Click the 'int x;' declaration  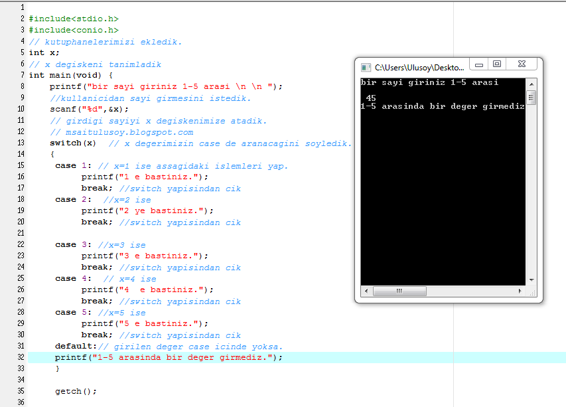pyautogui.click(x=44, y=52)
